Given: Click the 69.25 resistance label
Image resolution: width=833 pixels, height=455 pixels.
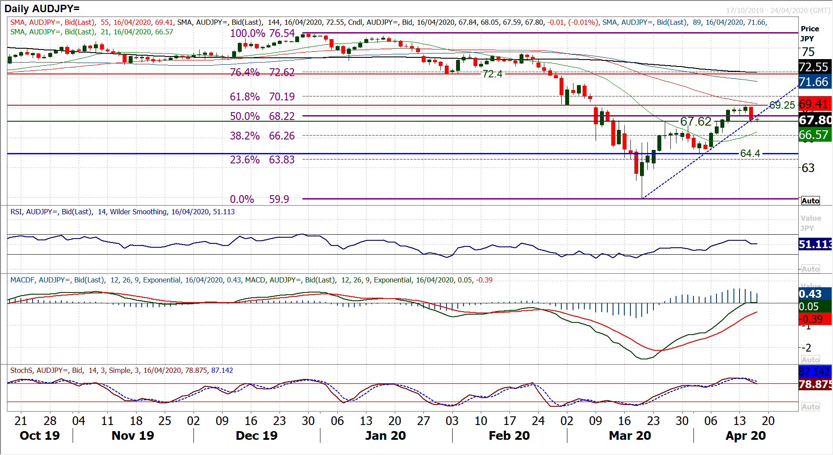Looking at the screenshot, I should [x=782, y=105].
